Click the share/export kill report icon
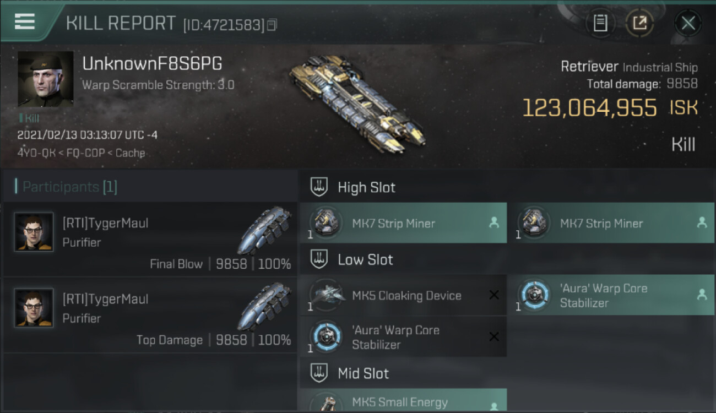 (639, 23)
